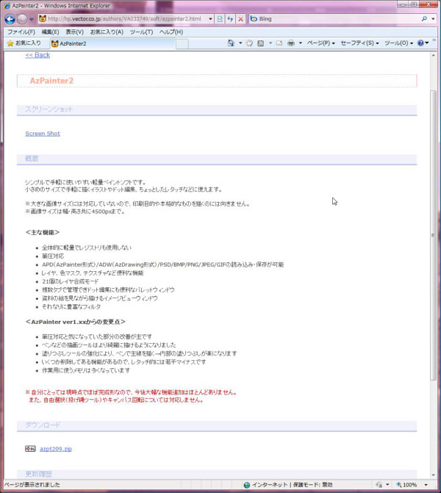The height and width of the screenshot is (493, 441).
Task: Click the Home icon in command bar
Action: [x=231, y=43]
